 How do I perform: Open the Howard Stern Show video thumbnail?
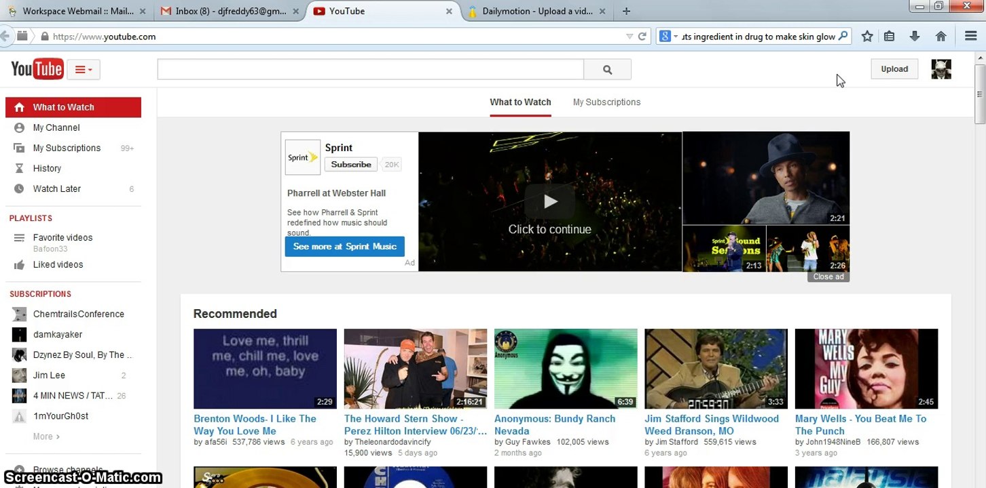click(416, 369)
